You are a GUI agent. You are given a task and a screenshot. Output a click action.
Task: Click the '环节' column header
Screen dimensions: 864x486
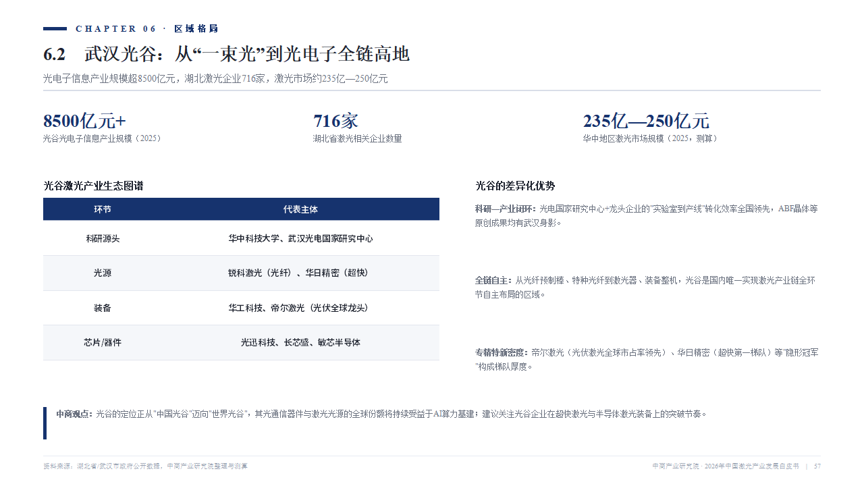[x=103, y=209]
